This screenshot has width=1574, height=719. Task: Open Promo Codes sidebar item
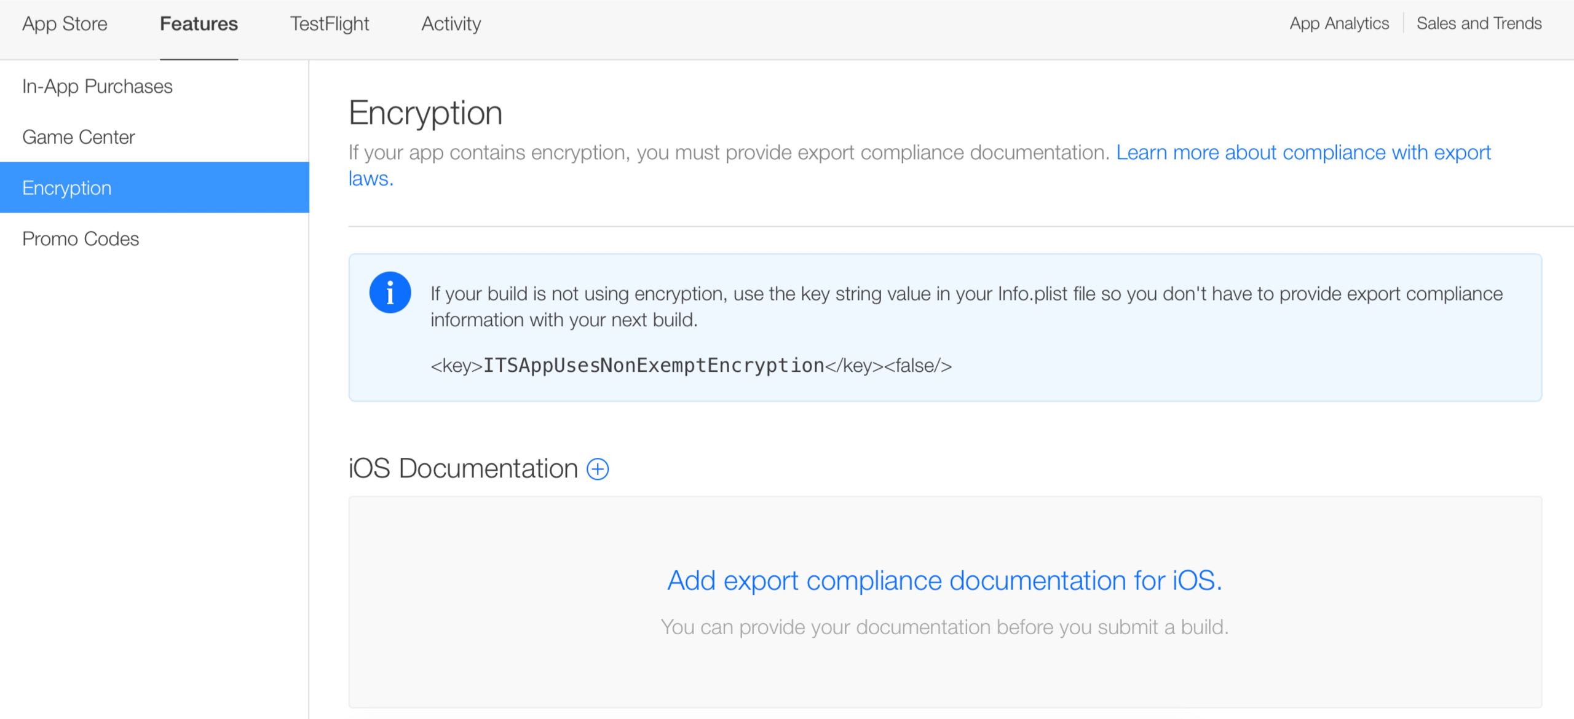point(81,239)
